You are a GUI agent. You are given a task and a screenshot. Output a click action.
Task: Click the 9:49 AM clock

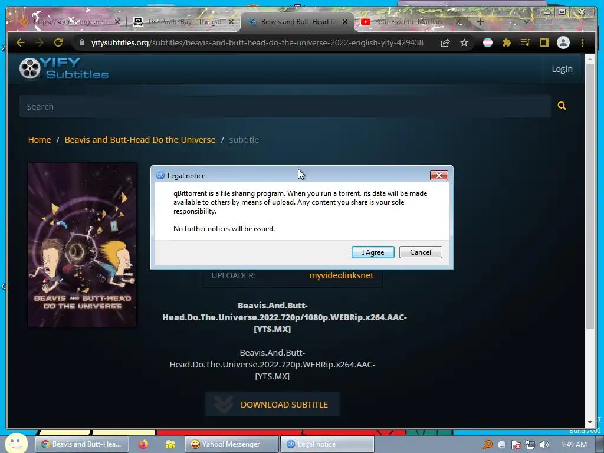coord(573,445)
